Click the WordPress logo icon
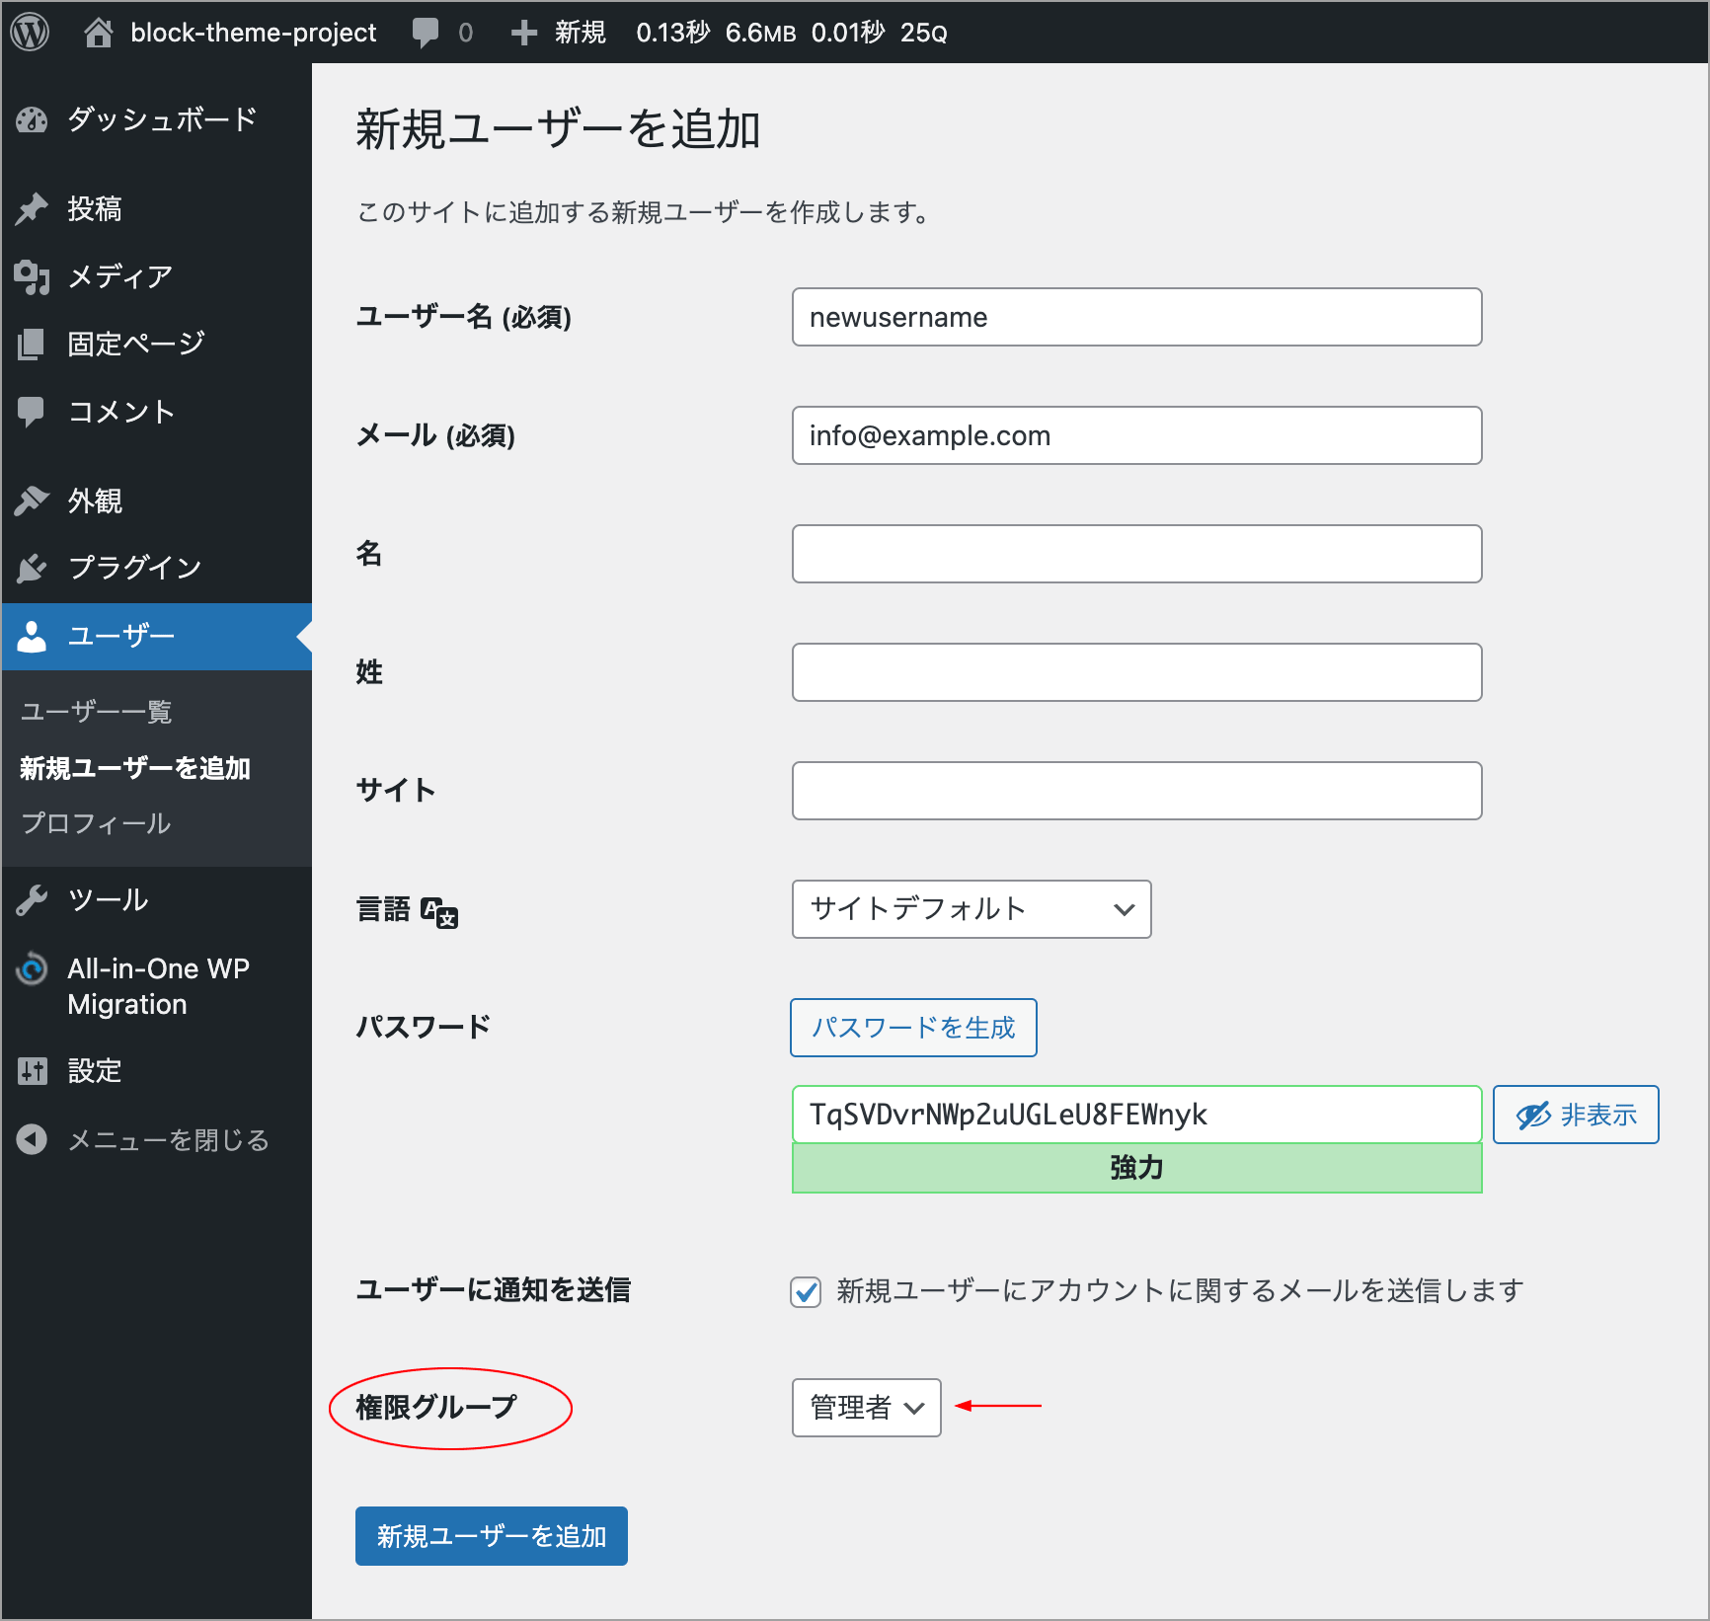1710x1621 pixels. click(30, 33)
